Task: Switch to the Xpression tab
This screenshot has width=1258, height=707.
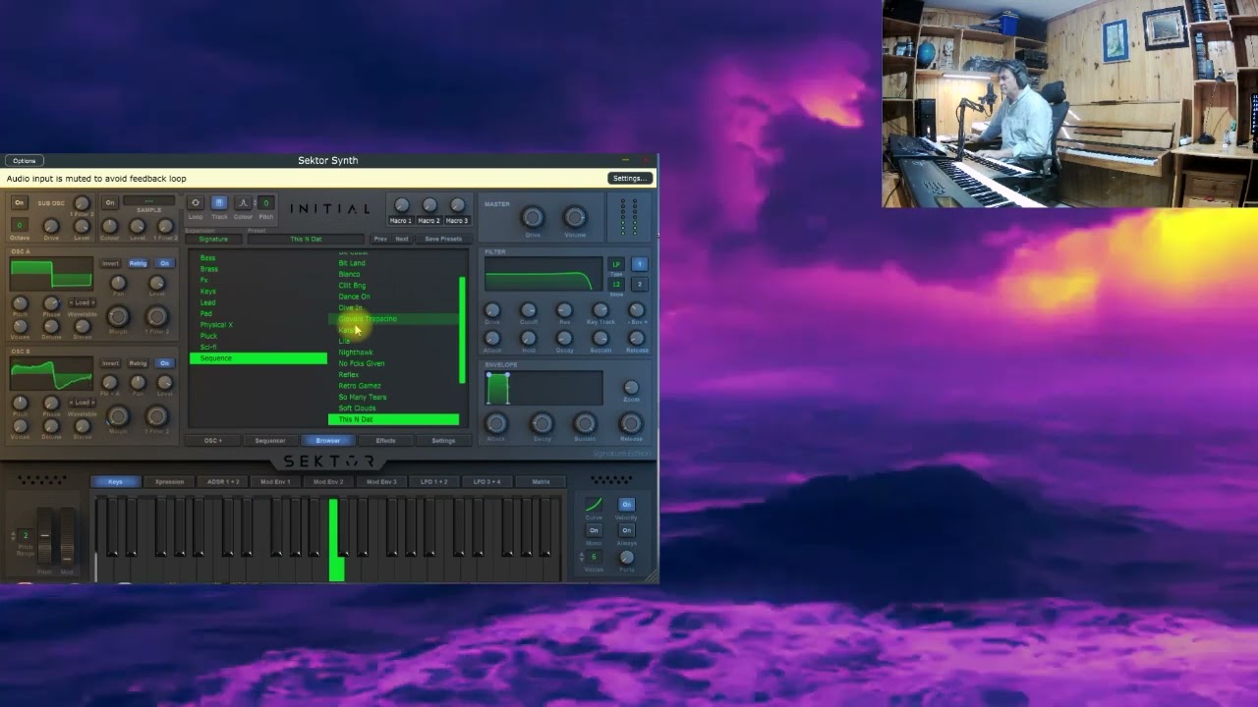Action: [169, 482]
